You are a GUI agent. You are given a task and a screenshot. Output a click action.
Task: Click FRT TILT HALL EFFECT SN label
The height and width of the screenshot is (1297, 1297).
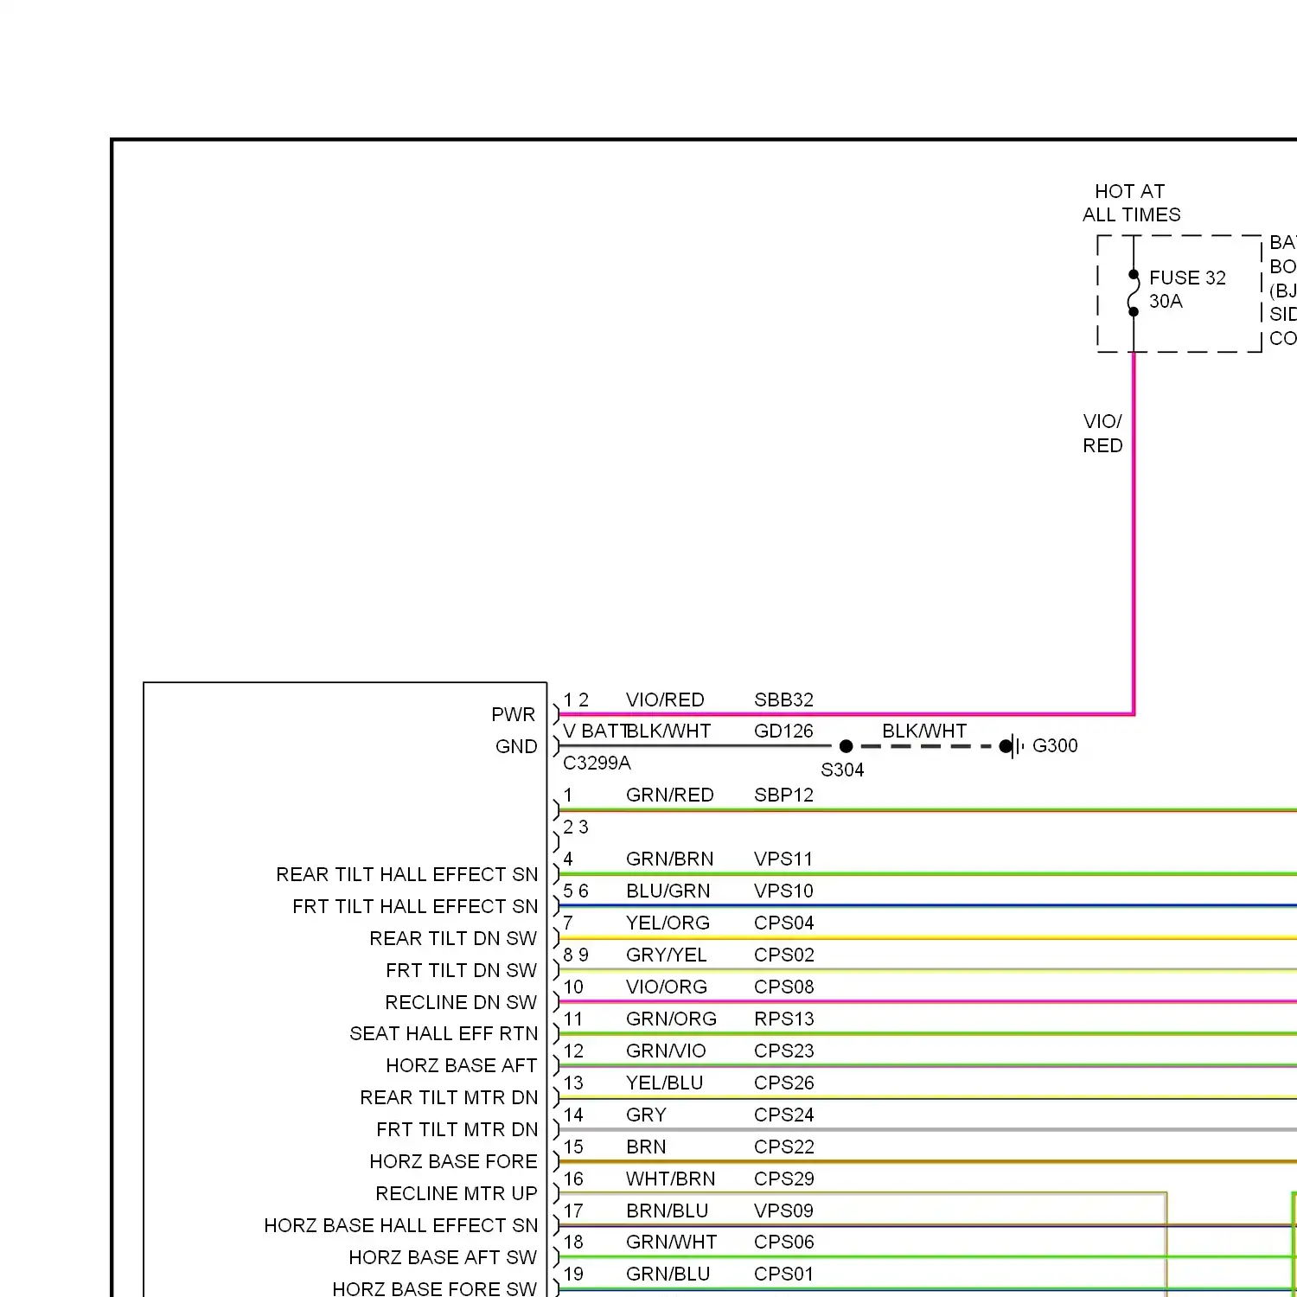415,906
